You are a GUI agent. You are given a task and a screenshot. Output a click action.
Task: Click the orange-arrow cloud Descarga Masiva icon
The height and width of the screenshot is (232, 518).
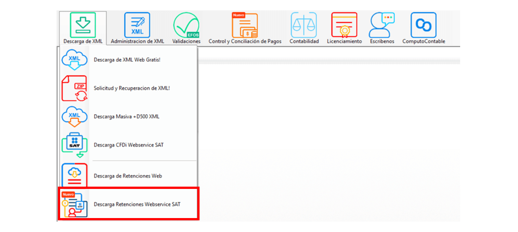point(74,117)
